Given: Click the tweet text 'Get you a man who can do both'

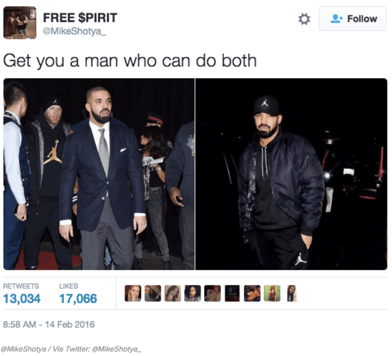Looking at the screenshot, I should 130,61.
